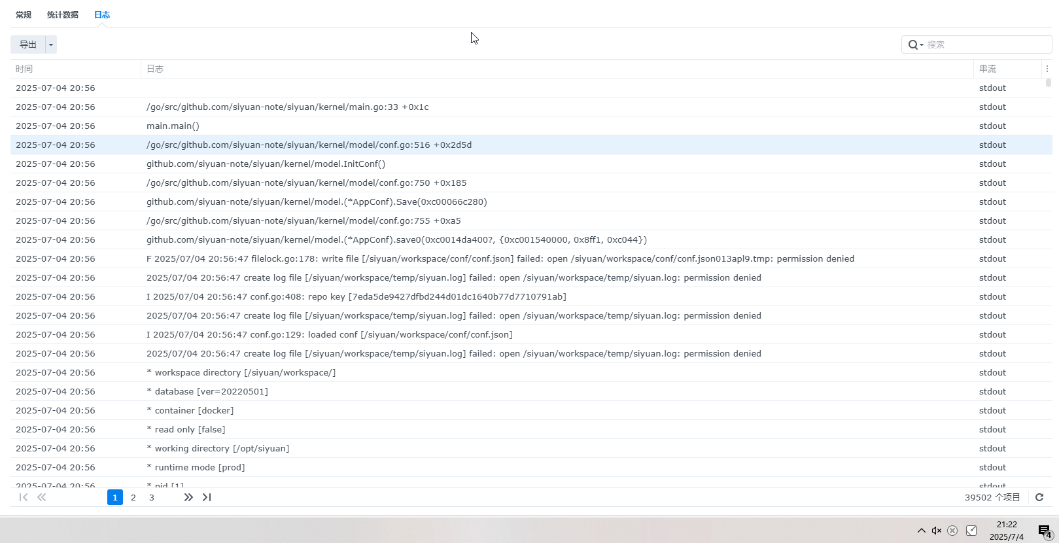Refresh the log list
Viewport: 1059px width, 543px height.
1039,497
